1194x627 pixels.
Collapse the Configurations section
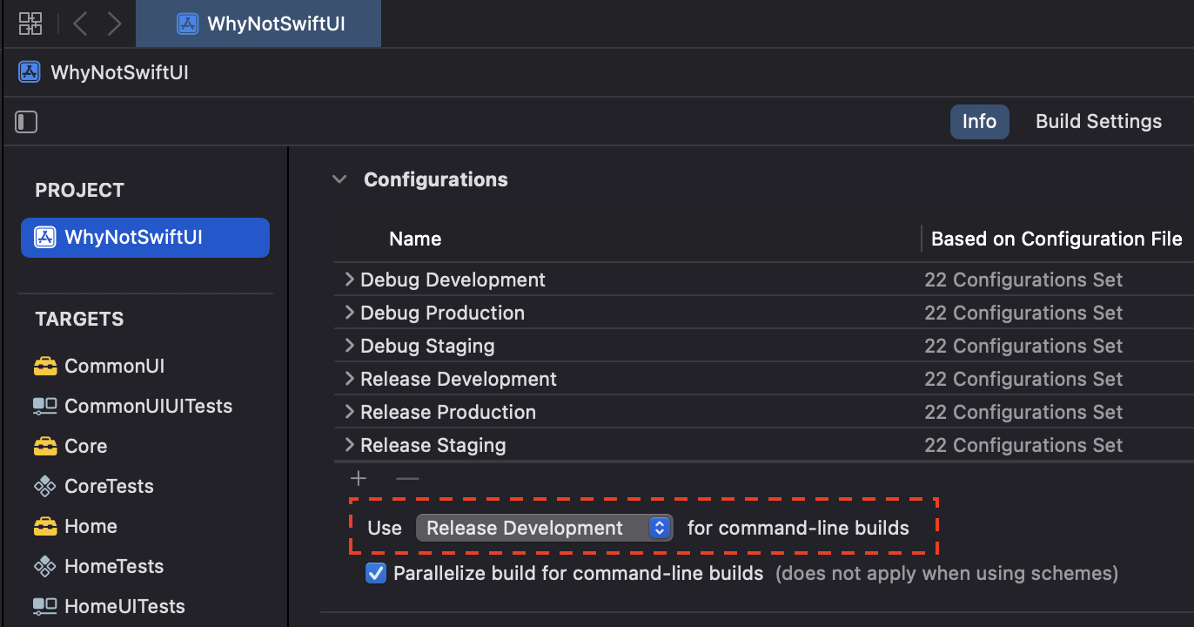pos(339,179)
